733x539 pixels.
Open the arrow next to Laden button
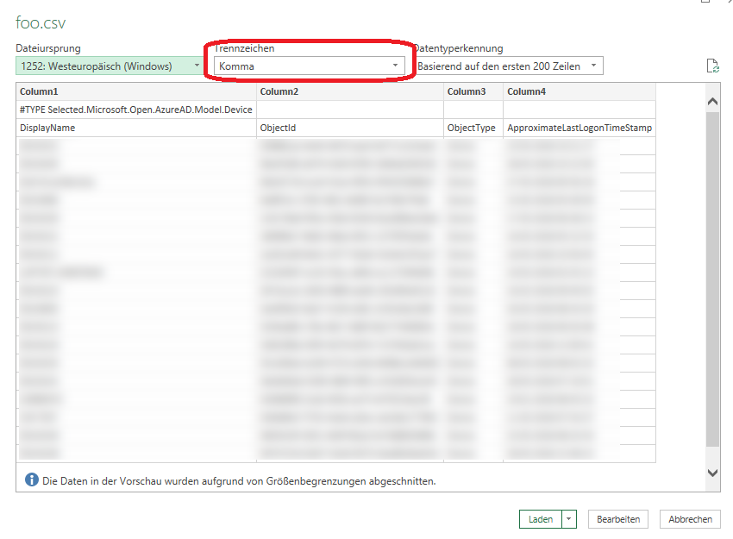click(569, 519)
